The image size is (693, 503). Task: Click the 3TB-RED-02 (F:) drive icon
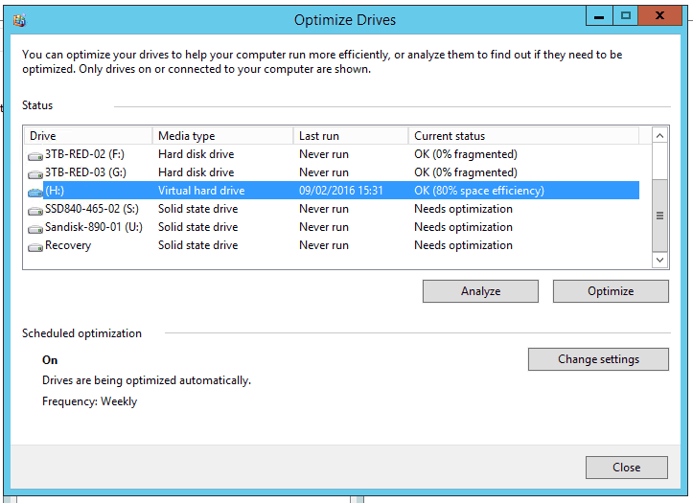click(x=35, y=155)
